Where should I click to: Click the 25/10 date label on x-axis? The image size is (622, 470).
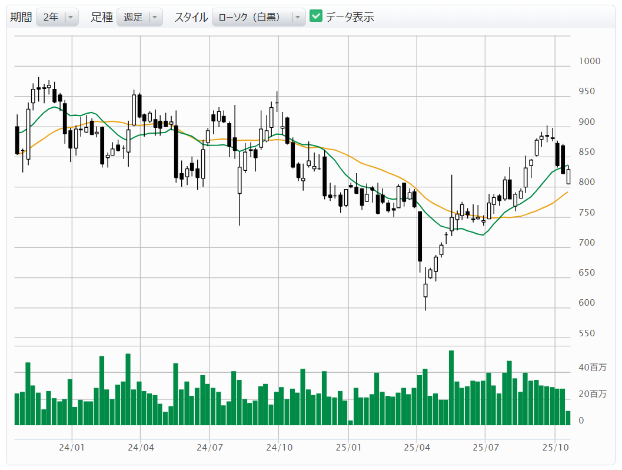555,448
